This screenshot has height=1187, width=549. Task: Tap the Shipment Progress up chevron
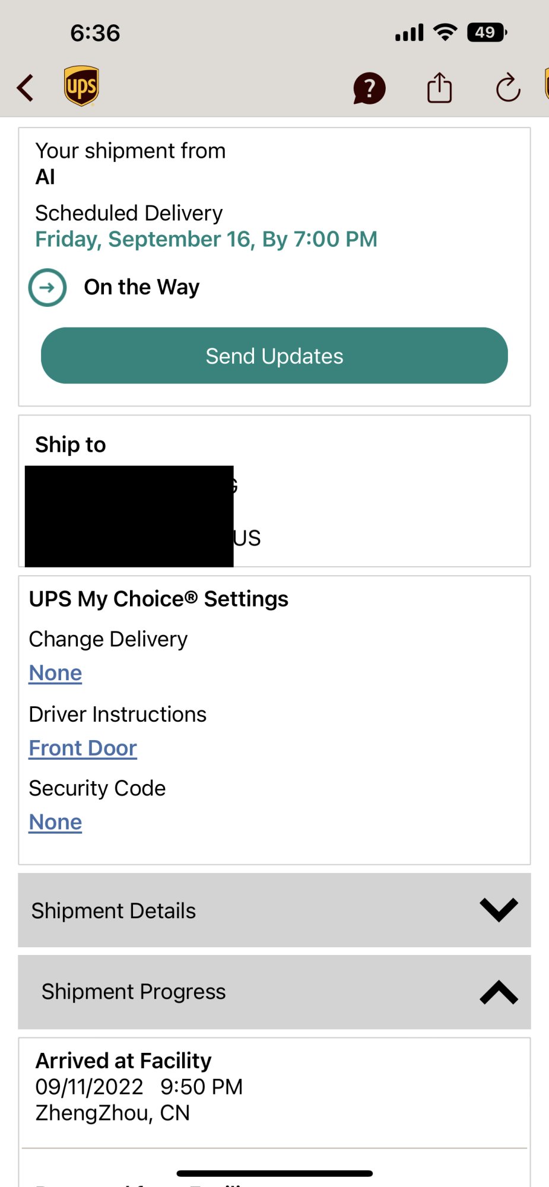tap(499, 992)
